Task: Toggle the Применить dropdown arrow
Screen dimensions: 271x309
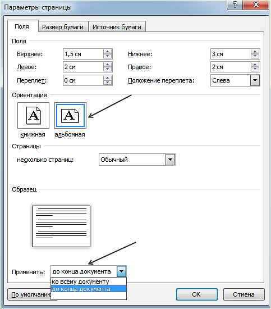Action: (x=121, y=271)
